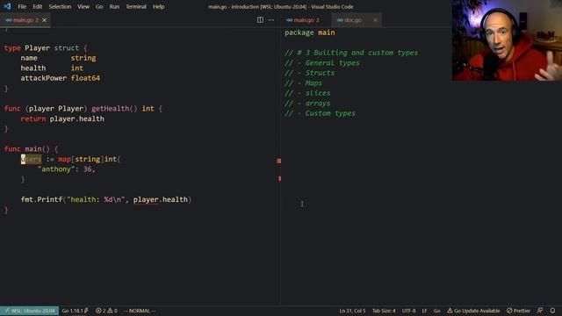Change LF end of line sequence
This screenshot has height=316, width=562.
pos(424,311)
